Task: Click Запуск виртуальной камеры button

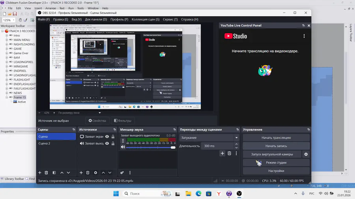Action: [272, 154]
